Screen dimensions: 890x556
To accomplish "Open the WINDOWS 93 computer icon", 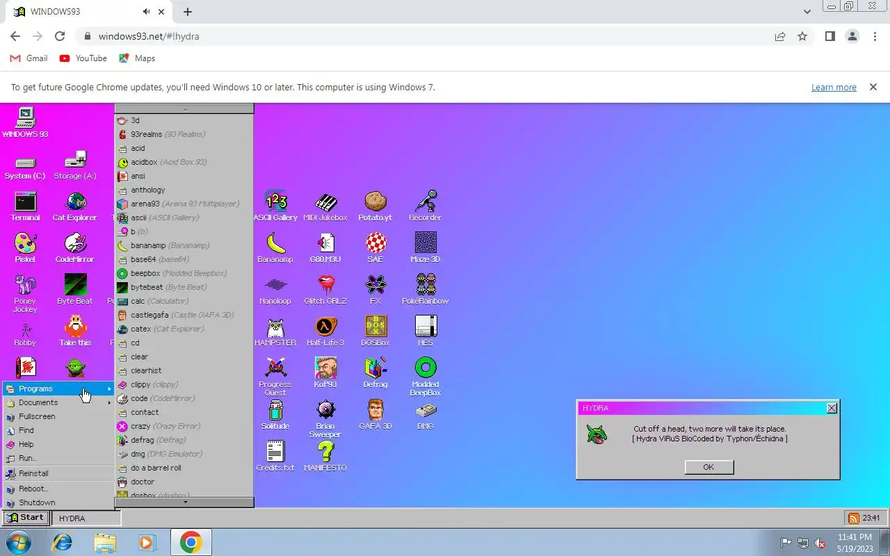I will 25,123.
